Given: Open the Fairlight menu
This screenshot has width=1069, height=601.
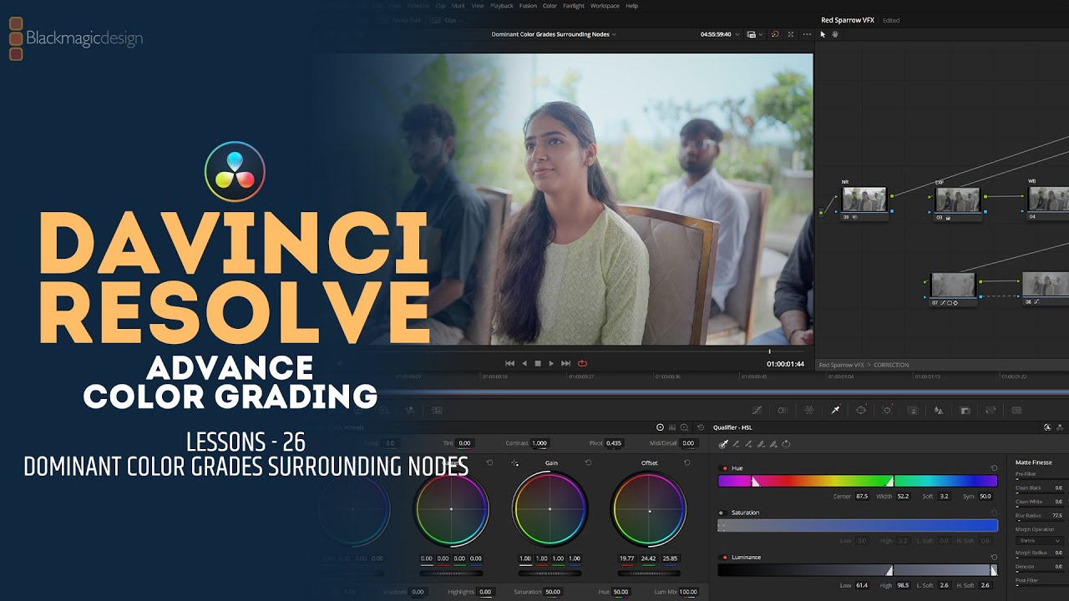Looking at the screenshot, I should pos(574,6).
